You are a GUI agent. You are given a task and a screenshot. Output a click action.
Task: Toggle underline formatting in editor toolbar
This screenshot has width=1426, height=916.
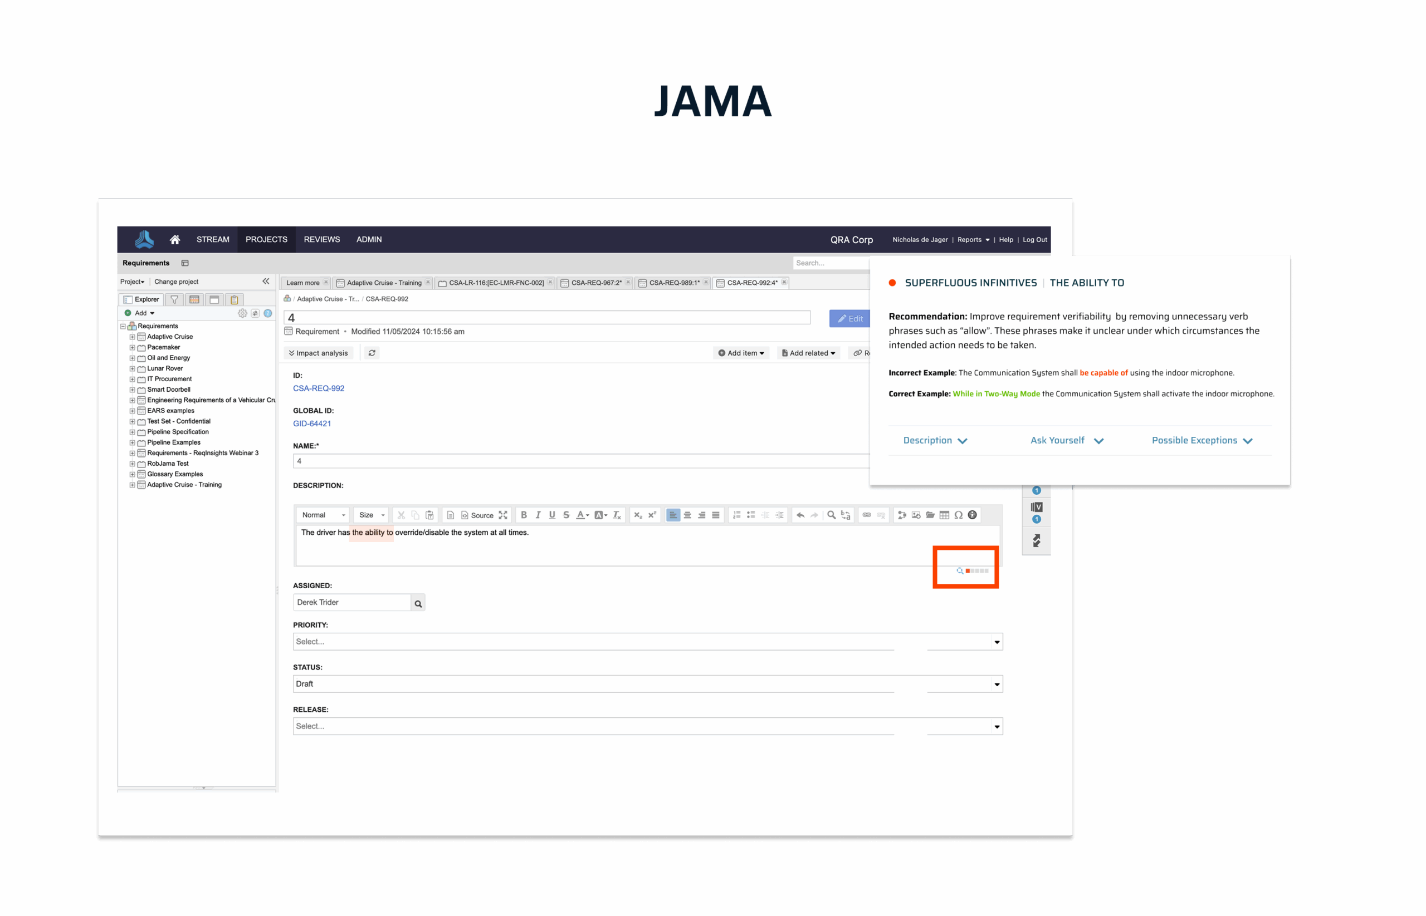click(552, 515)
